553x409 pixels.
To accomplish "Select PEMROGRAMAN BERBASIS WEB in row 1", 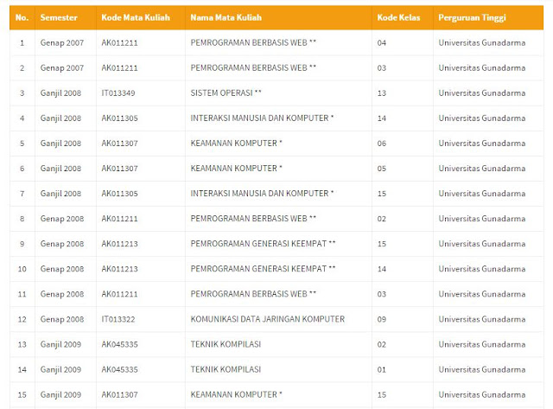I will pyautogui.click(x=249, y=42).
